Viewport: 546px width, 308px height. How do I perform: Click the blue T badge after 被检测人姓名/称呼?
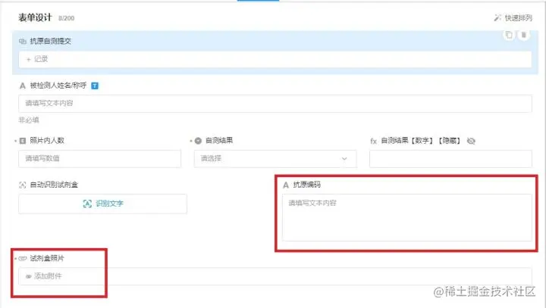pyautogui.click(x=95, y=86)
